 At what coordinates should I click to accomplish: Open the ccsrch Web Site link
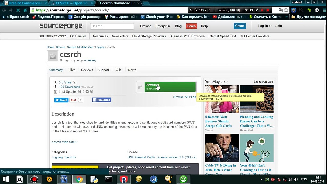(64, 142)
